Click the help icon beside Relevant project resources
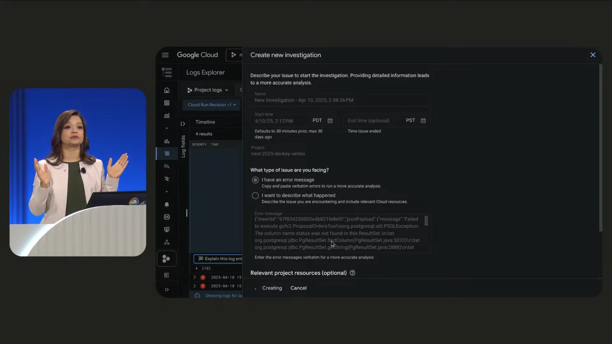 coord(352,273)
